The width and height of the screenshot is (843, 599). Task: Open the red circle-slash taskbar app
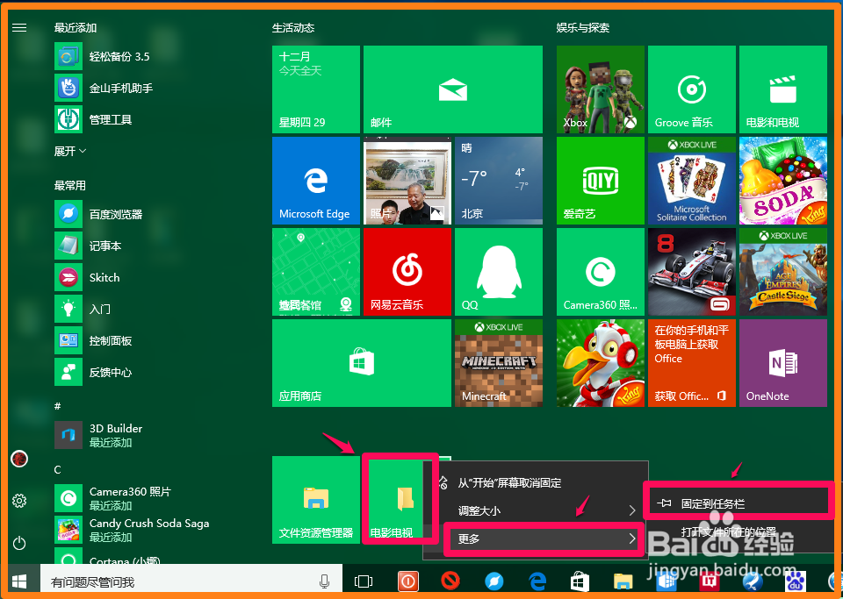click(450, 581)
